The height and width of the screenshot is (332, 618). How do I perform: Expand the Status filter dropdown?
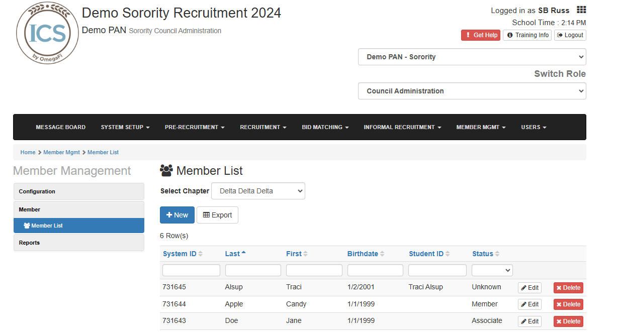pos(492,270)
